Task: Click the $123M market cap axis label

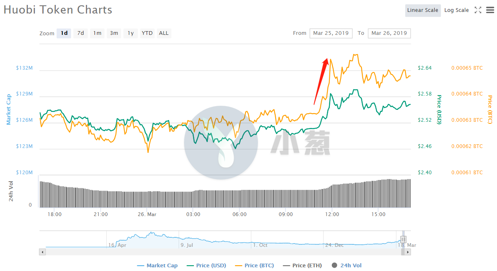Action: (24, 146)
